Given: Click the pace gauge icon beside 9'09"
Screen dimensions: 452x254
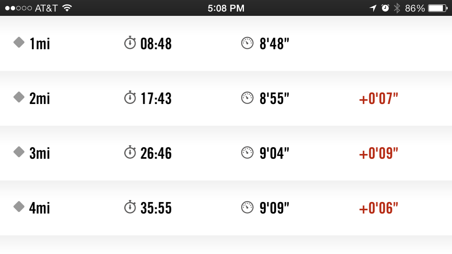Looking at the screenshot, I should pos(247,207).
